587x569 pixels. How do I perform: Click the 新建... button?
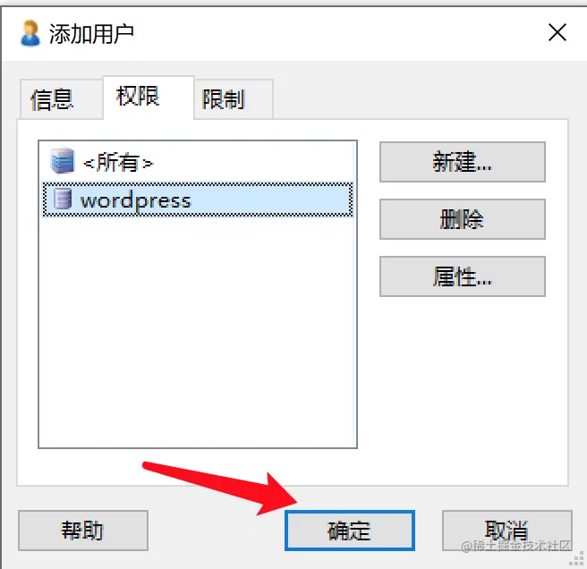(463, 162)
